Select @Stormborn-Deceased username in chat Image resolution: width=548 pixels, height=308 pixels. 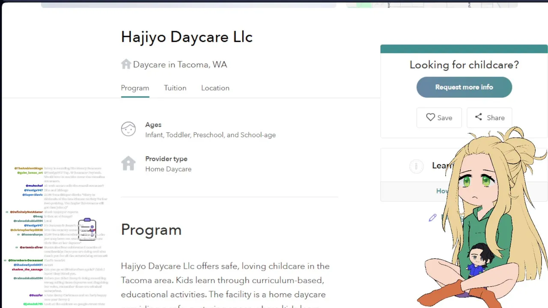coord(25,260)
